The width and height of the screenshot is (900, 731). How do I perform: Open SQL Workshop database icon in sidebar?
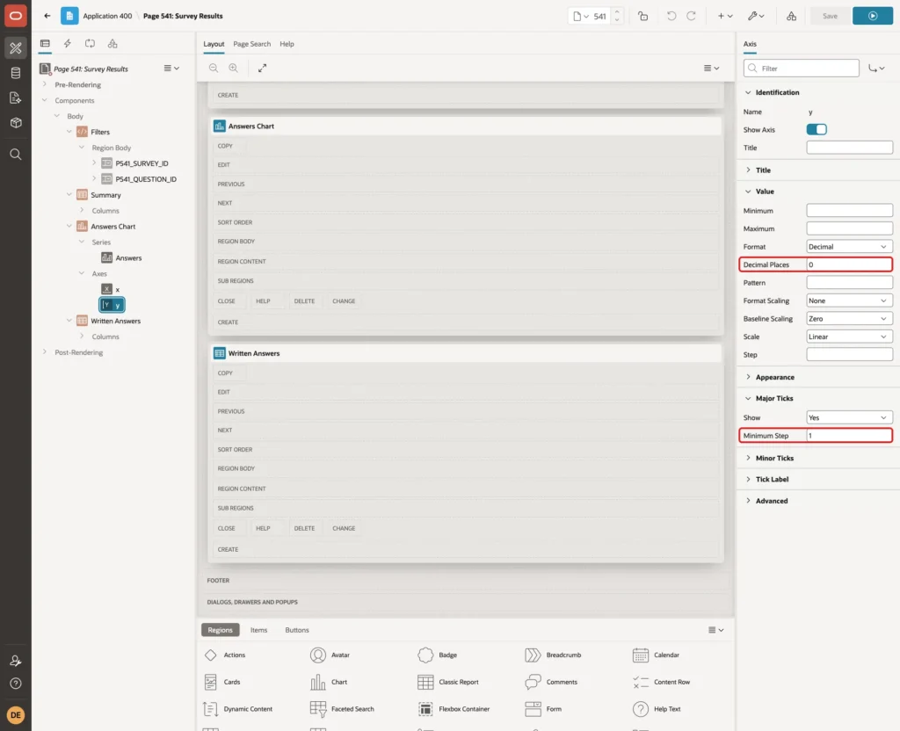click(x=16, y=73)
